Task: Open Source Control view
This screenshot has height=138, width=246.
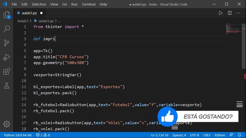Action: click(7, 43)
